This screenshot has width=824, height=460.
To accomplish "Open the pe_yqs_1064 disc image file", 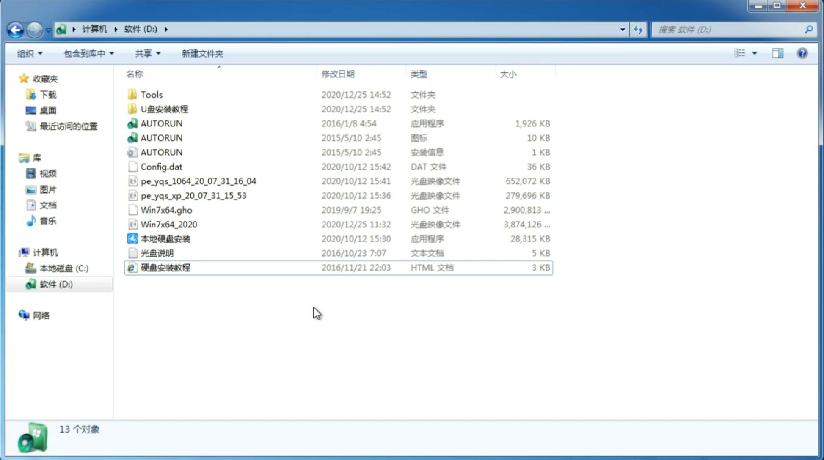I will click(198, 181).
